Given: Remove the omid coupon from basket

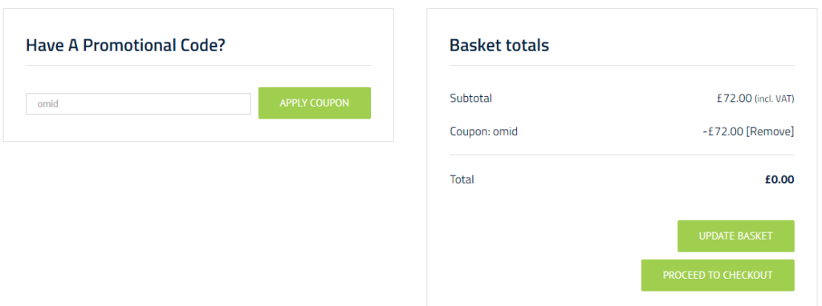Looking at the screenshot, I should click(770, 131).
